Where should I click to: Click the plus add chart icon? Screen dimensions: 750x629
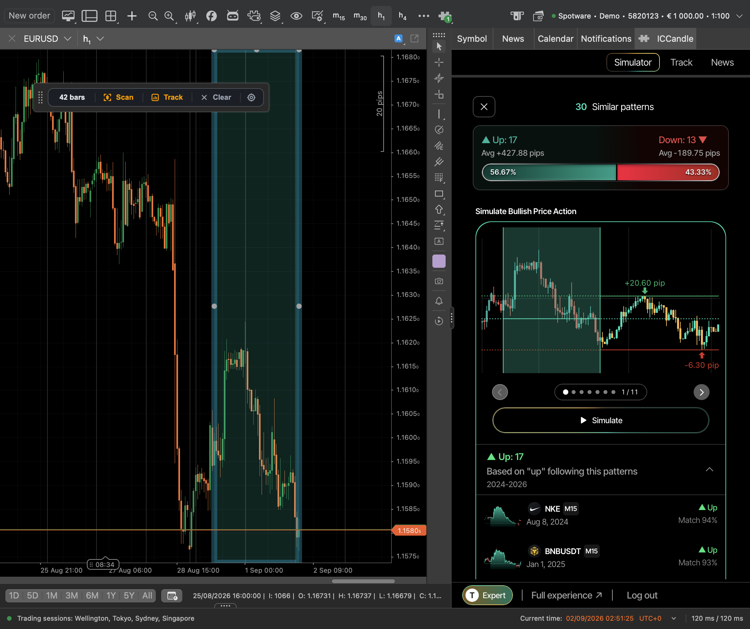coord(132,16)
